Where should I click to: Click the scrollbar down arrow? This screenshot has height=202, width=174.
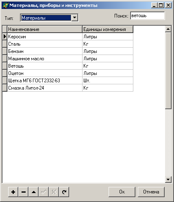[168, 180]
